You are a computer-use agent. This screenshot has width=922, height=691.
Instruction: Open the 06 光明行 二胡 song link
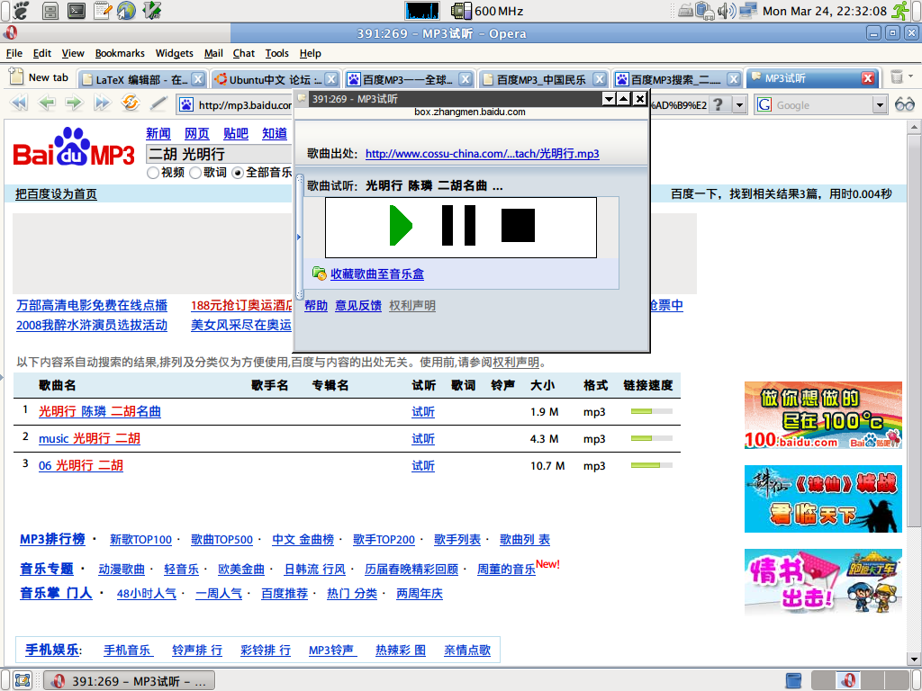coord(80,465)
